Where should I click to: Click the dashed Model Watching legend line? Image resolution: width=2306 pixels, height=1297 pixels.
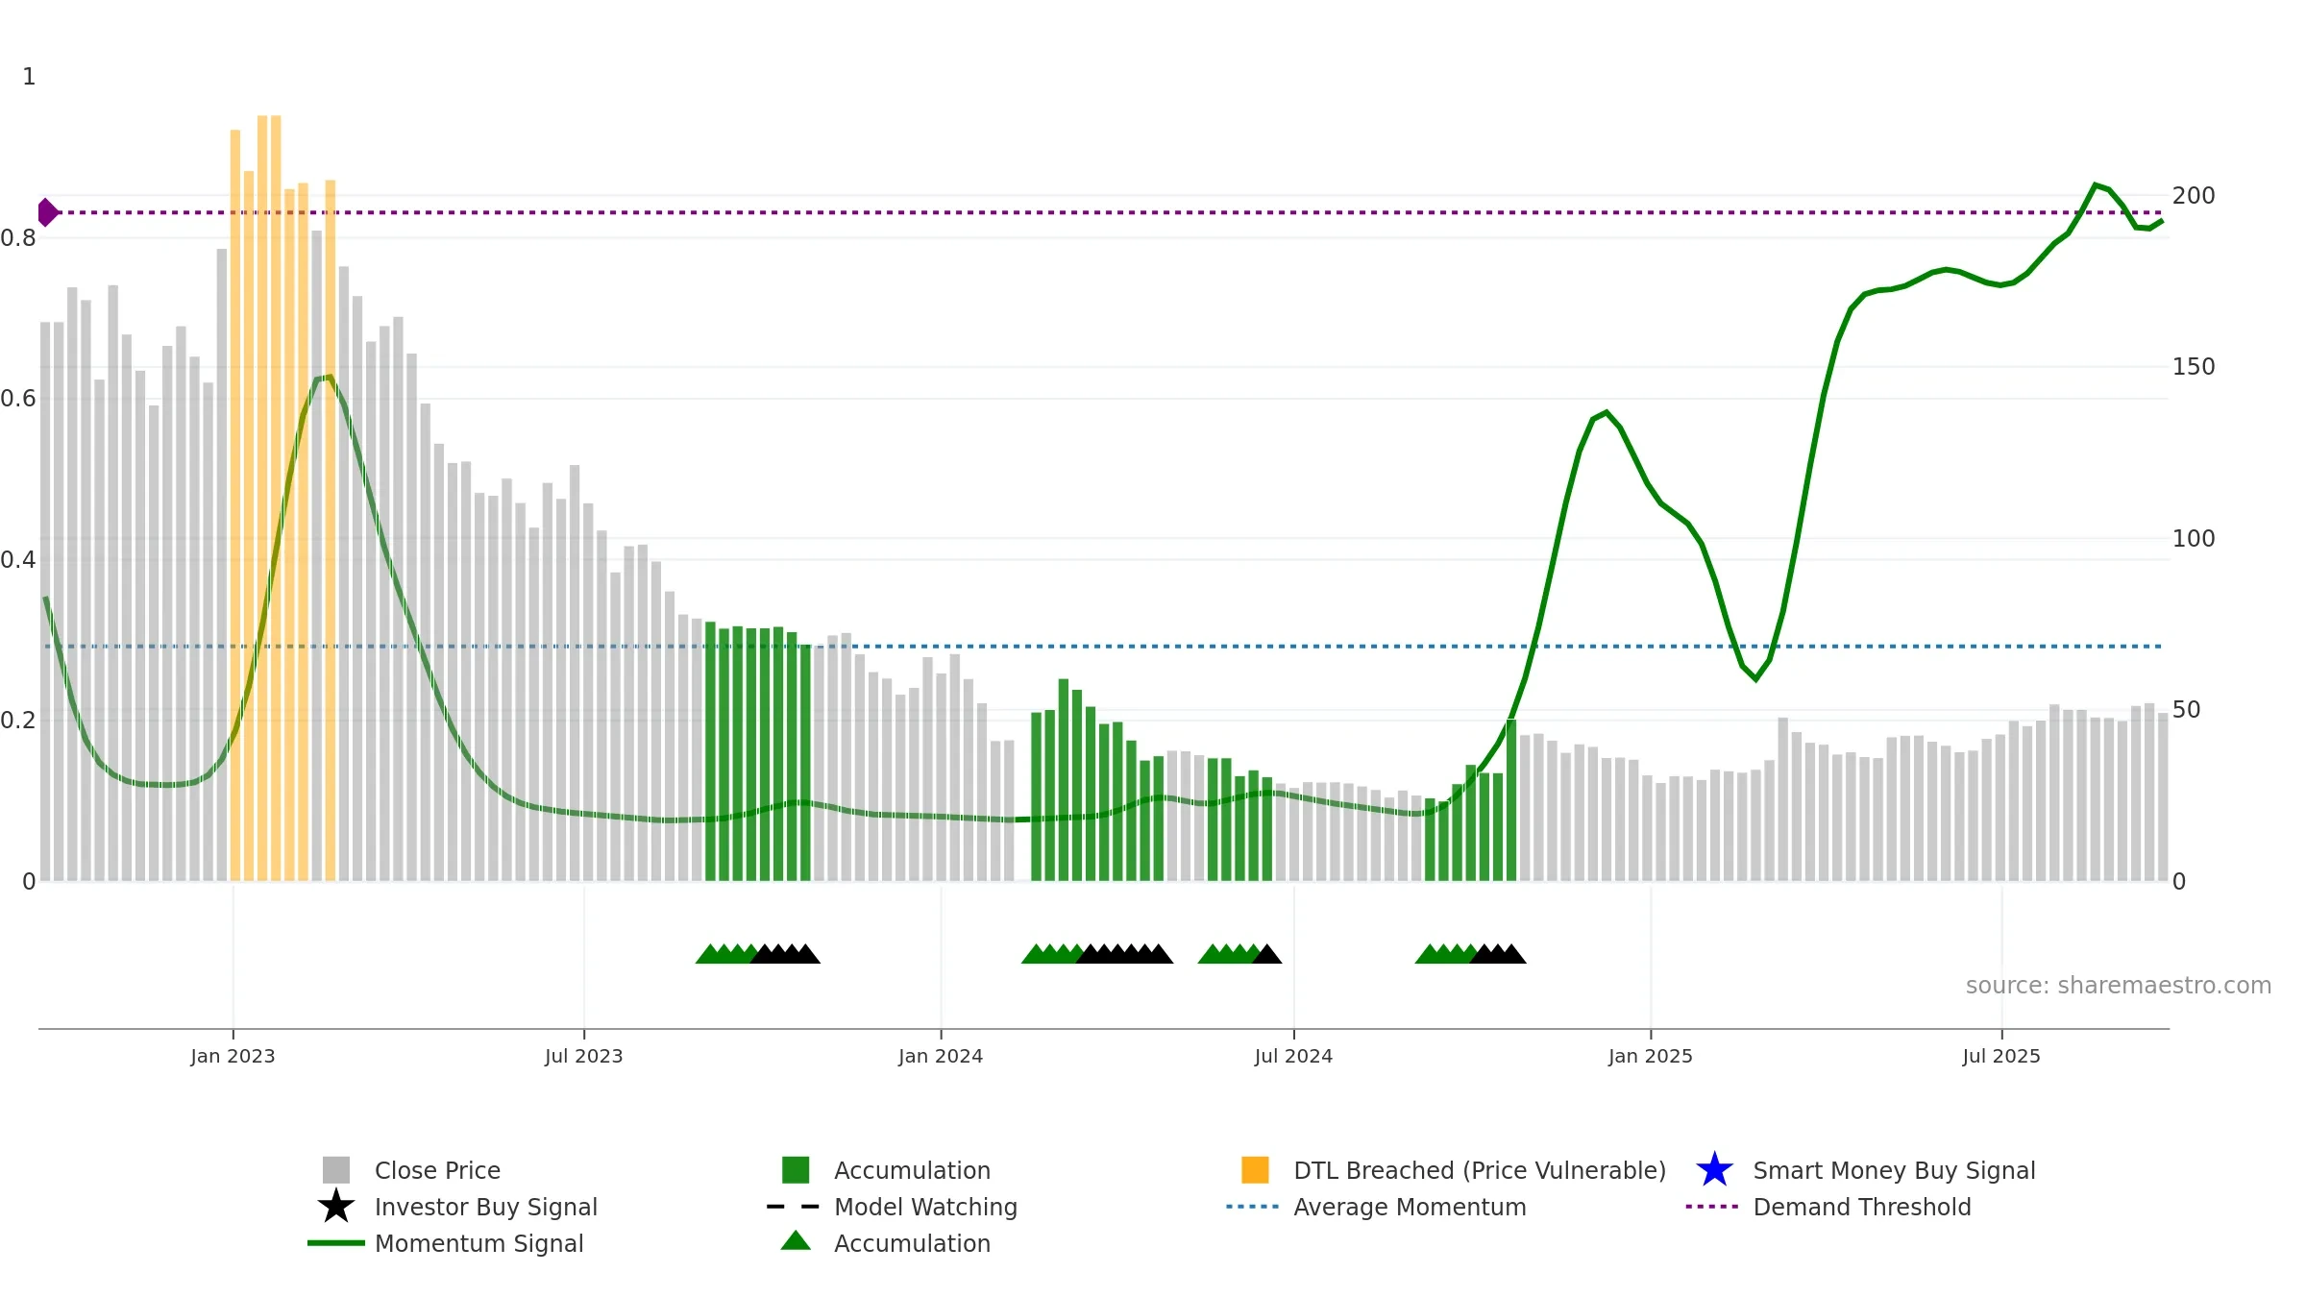click(794, 1207)
